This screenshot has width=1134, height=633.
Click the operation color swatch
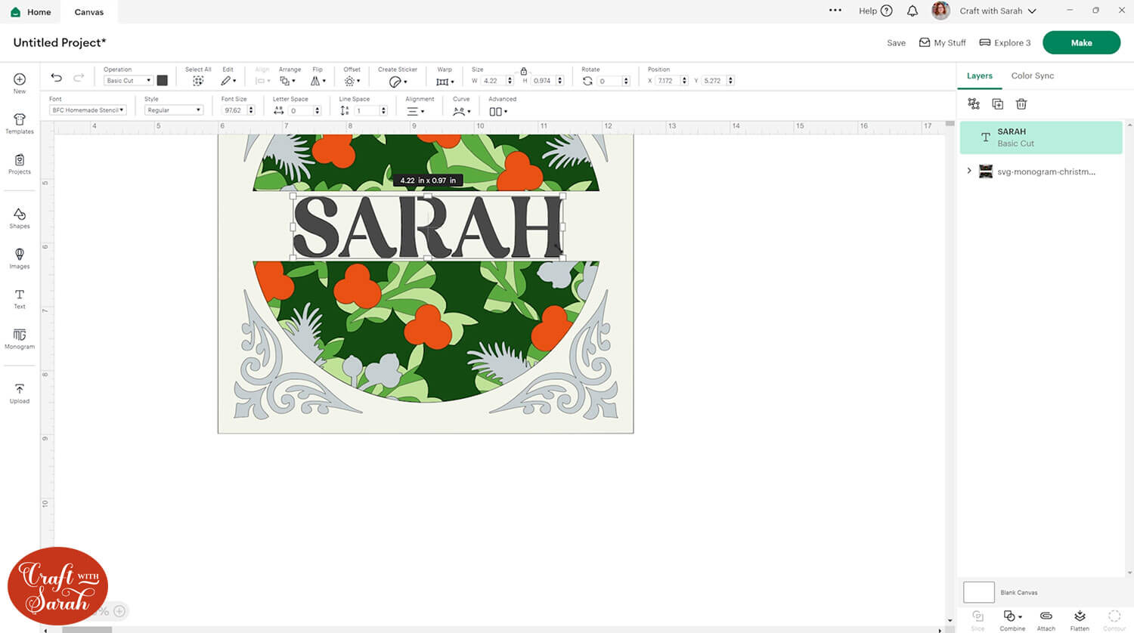[x=162, y=81]
